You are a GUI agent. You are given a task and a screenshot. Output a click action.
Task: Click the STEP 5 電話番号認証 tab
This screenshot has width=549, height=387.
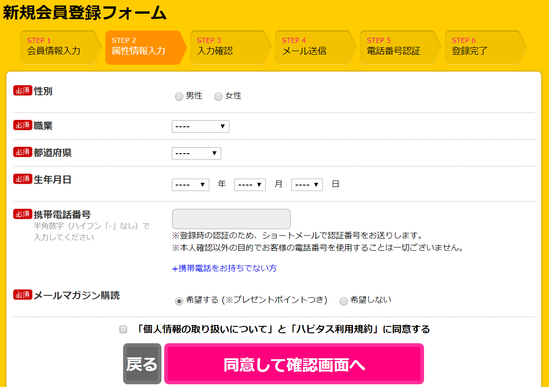400,48
